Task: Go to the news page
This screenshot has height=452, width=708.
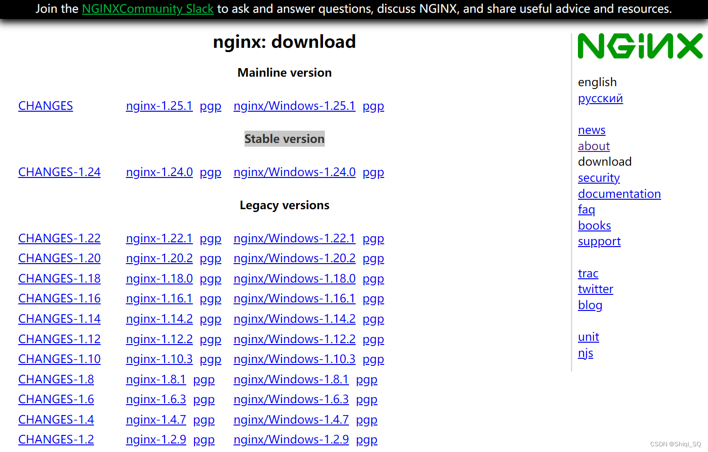Action: (x=592, y=130)
